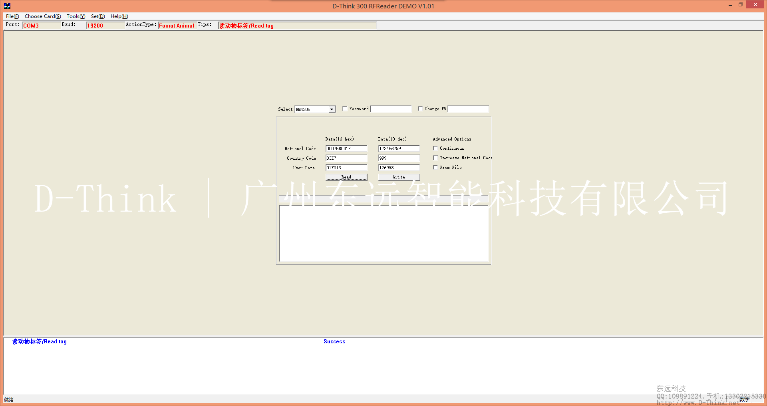767x406 pixels.
Task: Click the Read button
Action: pyautogui.click(x=346, y=177)
